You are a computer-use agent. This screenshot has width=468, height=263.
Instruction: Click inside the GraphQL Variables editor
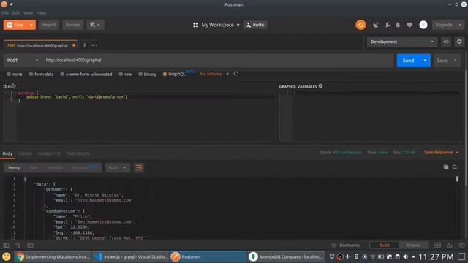pyautogui.click(x=376, y=116)
